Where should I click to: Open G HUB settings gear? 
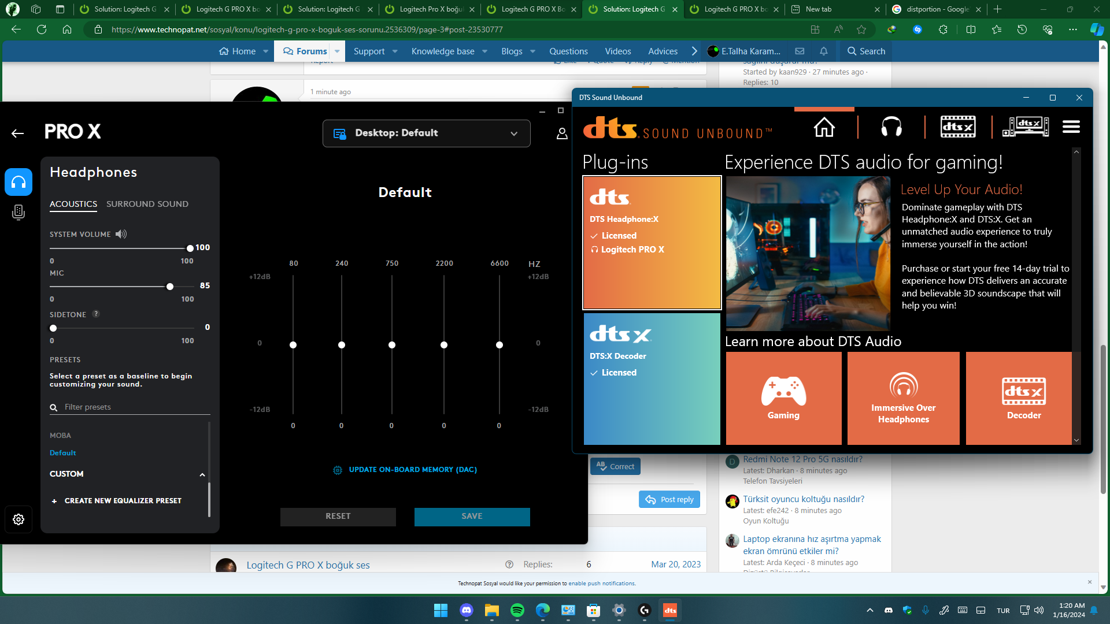coord(18,519)
